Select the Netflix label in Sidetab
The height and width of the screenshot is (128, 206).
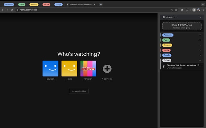click(166, 50)
